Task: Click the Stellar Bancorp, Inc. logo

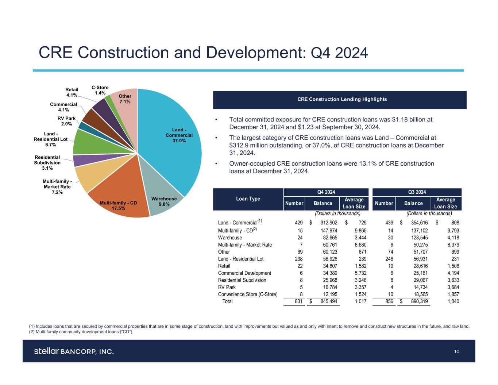Action: tap(74, 351)
